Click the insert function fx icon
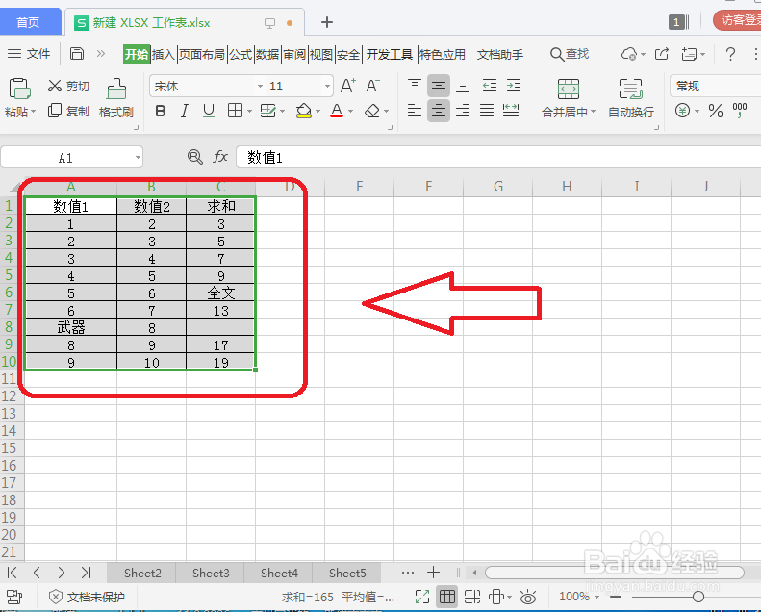761x612 pixels. coord(220,157)
